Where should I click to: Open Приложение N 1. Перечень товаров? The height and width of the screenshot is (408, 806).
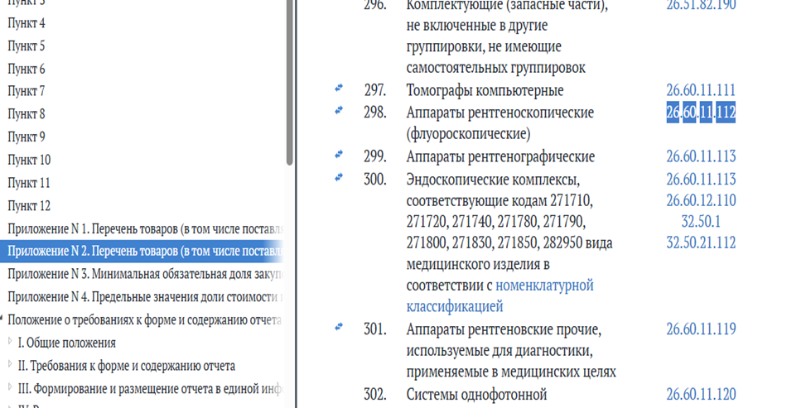(x=145, y=228)
